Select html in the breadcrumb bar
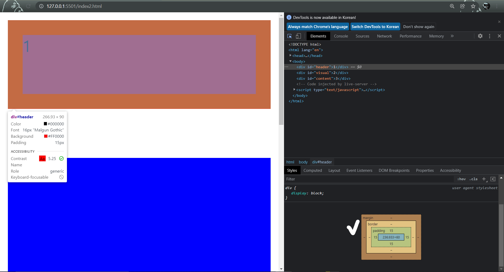 coord(290,162)
